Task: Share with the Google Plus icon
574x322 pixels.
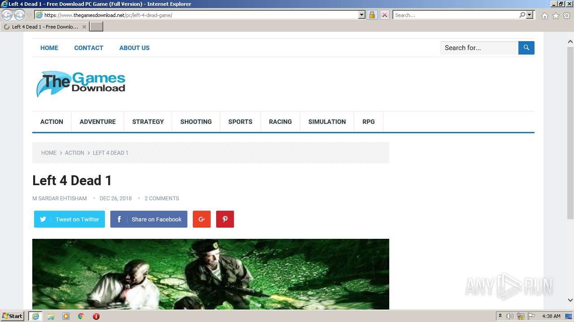Action: tap(202, 219)
